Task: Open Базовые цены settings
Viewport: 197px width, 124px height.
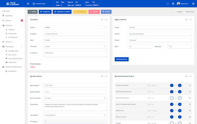Action: tap(13, 51)
